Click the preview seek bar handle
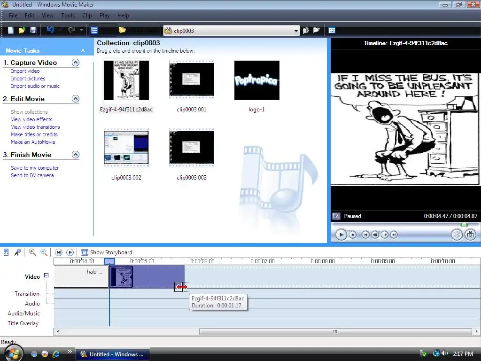481x361 pixels. (464, 225)
